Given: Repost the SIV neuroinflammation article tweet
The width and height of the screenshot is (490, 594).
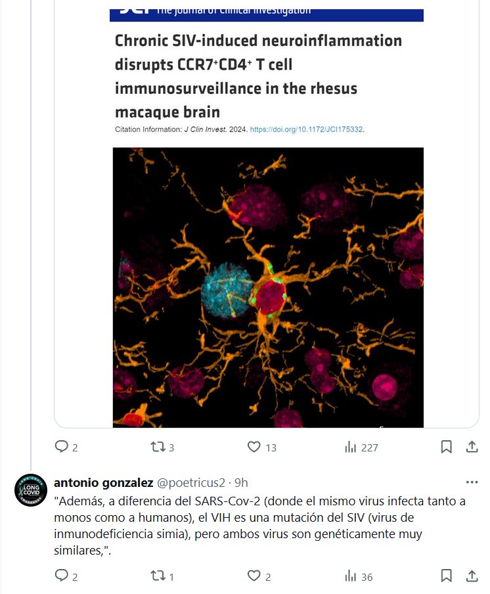Looking at the screenshot, I should click(158, 447).
